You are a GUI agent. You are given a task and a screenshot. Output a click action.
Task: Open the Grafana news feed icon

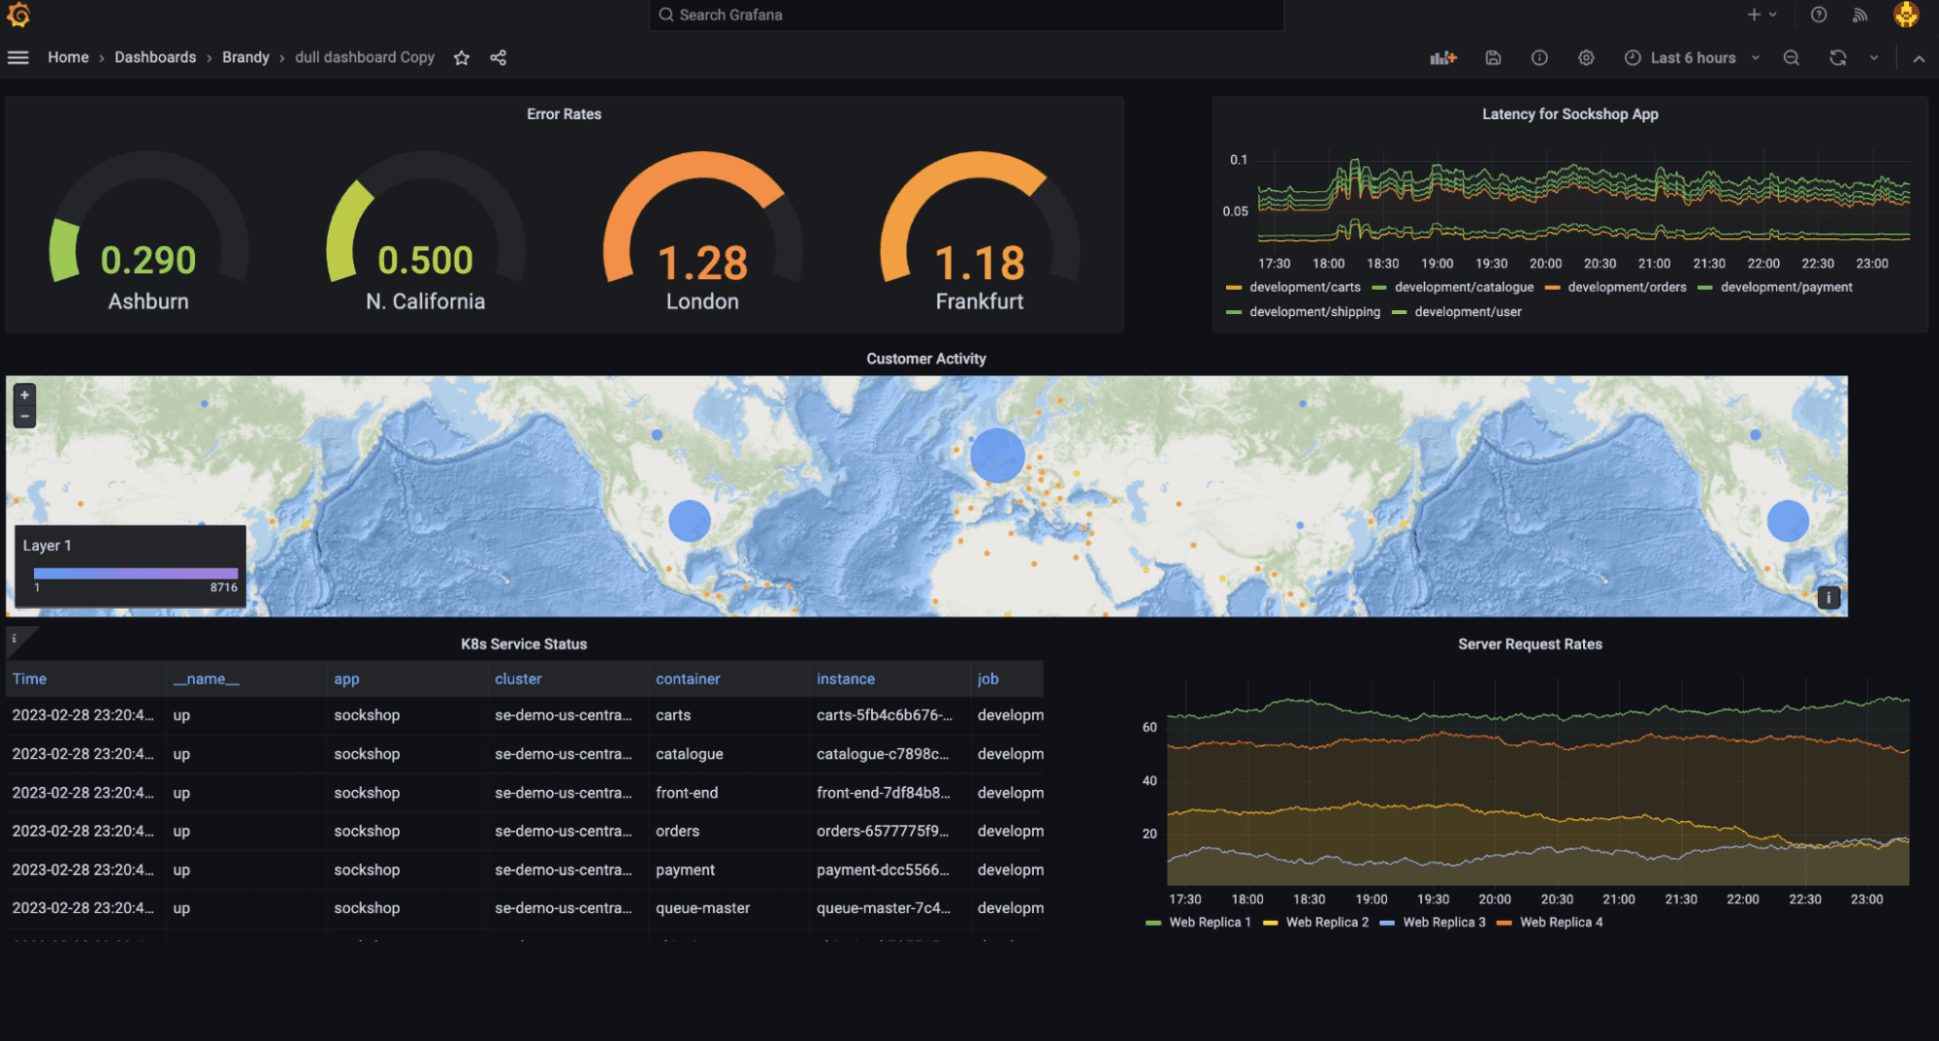(x=1859, y=15)
